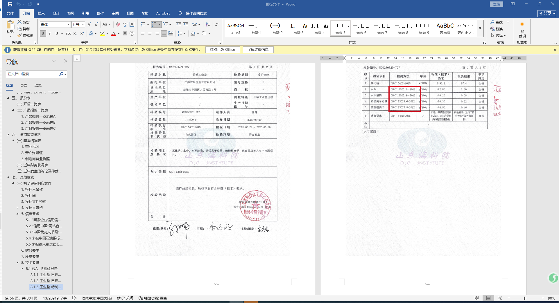
Task: Open the phonetic guide (wén) tool
Action: [125, 25]
